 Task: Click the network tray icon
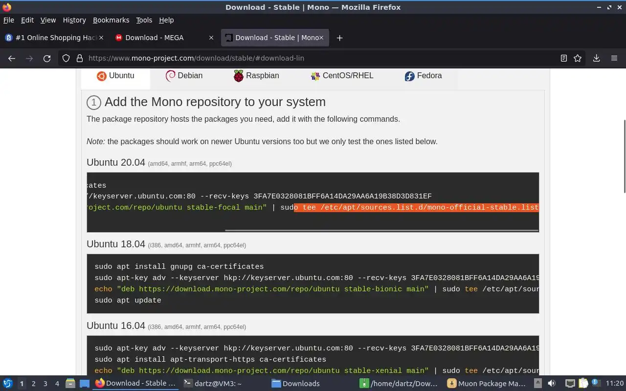click(570, 384)
